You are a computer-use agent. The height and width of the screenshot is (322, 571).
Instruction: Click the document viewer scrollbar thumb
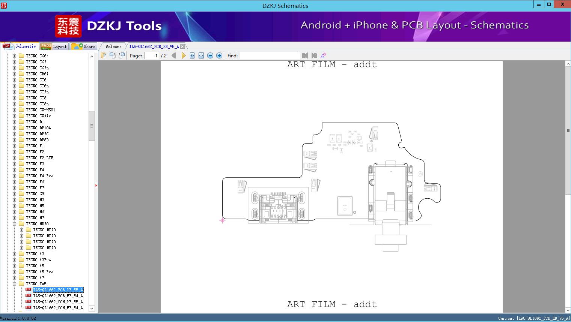point(568,130)
